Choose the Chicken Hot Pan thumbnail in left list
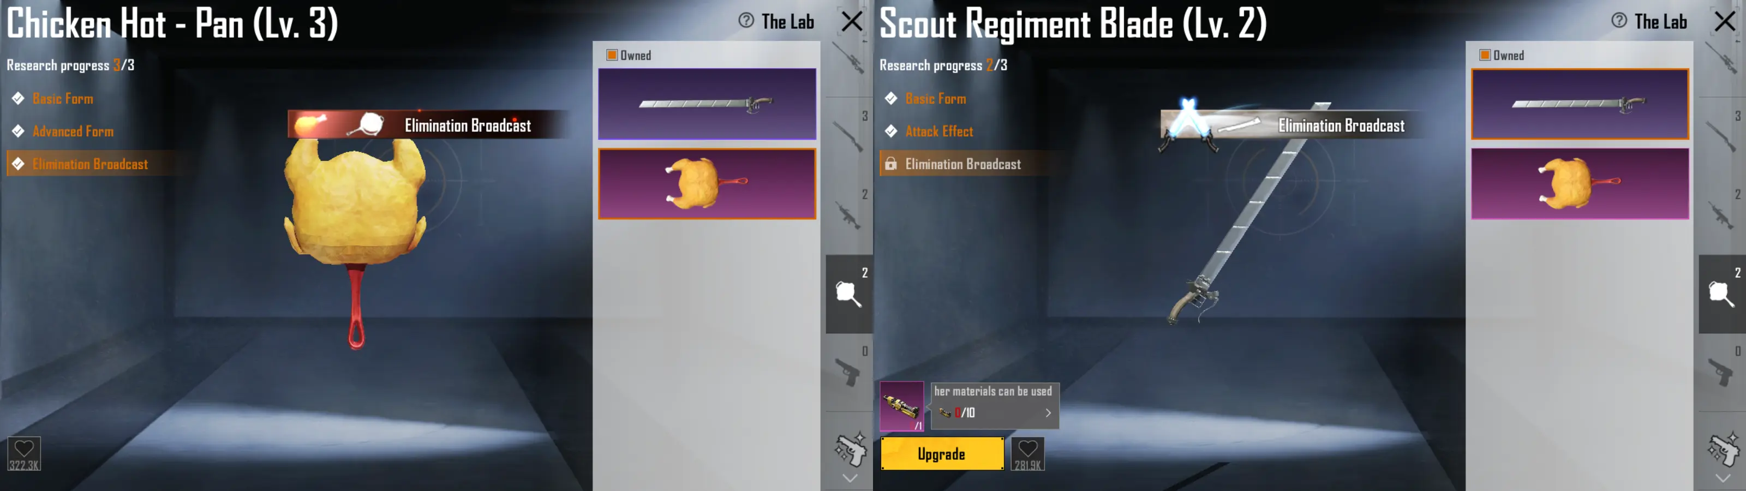1746x491 pixels. 707,184
